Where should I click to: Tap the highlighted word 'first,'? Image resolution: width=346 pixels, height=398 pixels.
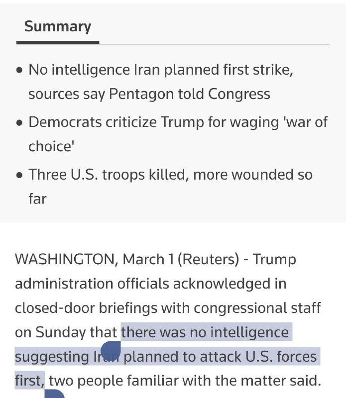(29, 381)
